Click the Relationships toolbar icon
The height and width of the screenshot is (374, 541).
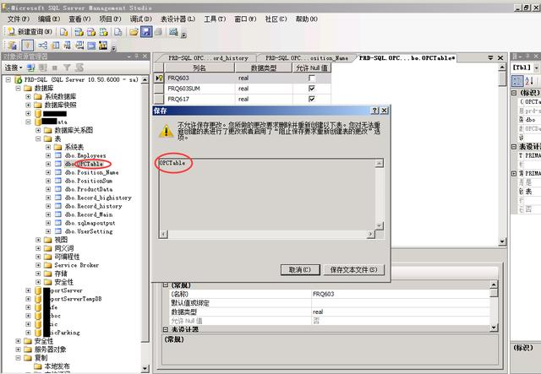(42, 46)
